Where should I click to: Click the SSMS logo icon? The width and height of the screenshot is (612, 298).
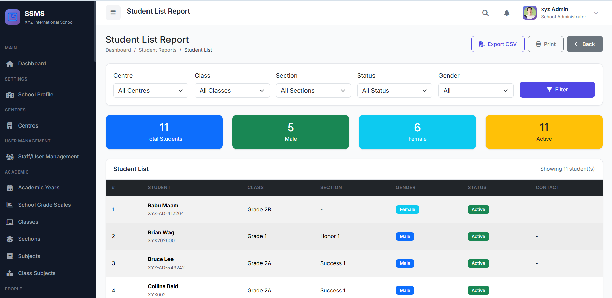click(x=13, y=17)
